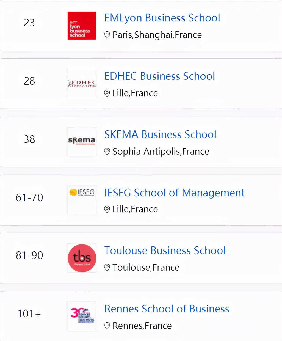
Task: Open IESEG School of Management link
Action: point(174,193)
